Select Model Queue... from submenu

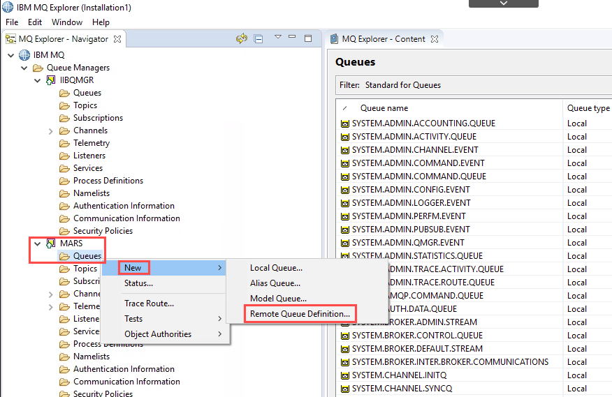[x=278, y=299]
